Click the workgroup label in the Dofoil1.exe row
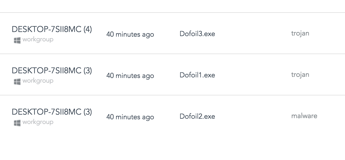 pos(38,81)
